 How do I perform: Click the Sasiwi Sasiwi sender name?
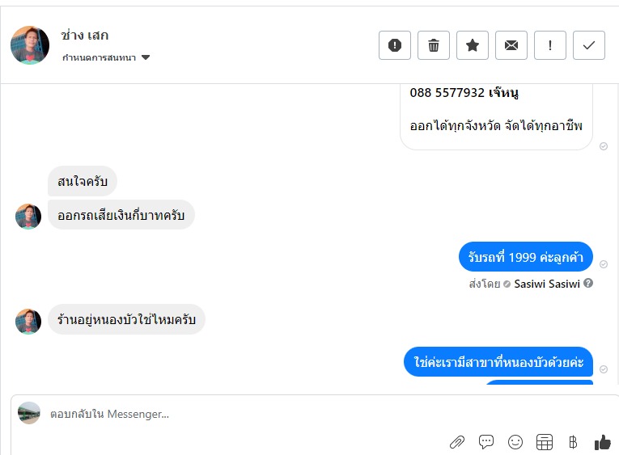coord(547,284)
